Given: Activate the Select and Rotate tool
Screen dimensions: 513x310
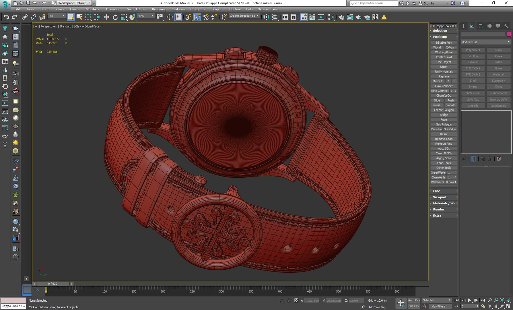Looking at the screenshot, I should point(115,17).
